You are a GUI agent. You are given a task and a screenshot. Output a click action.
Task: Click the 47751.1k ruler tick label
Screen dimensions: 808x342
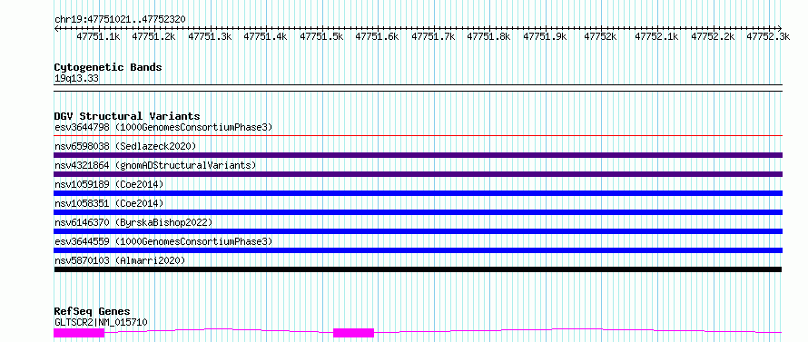tap(98, 36)
